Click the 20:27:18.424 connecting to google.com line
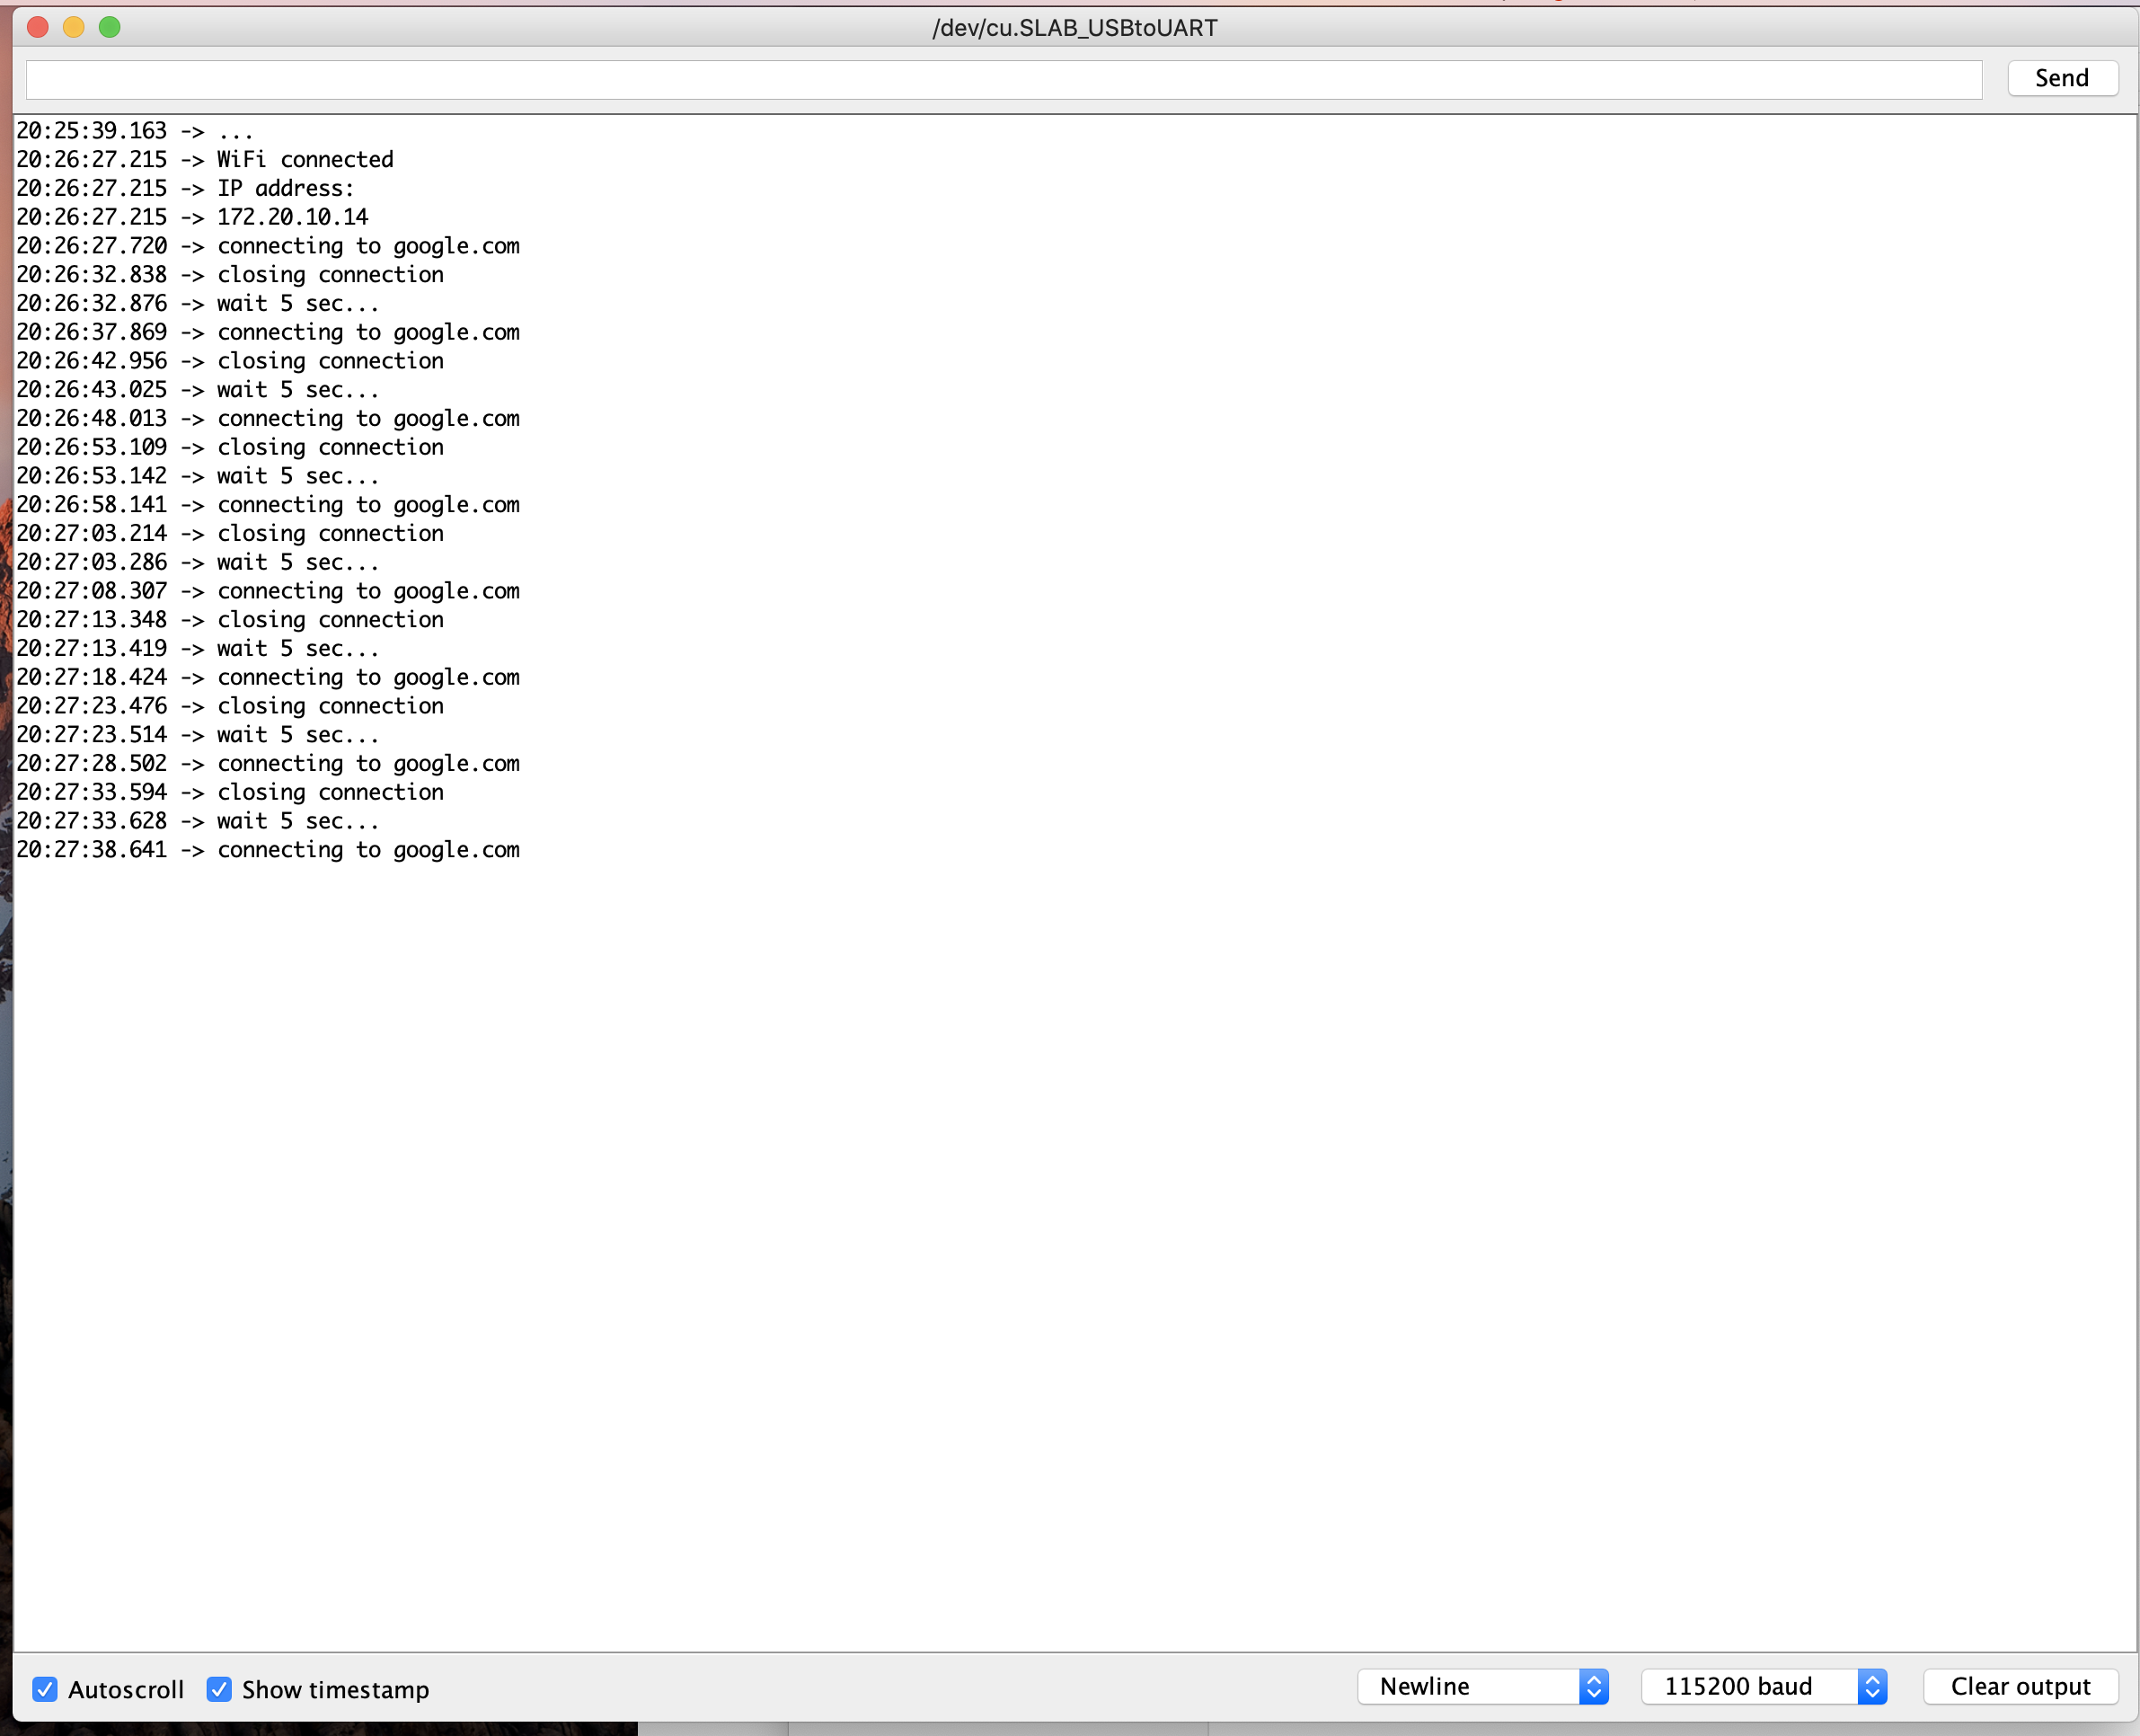Viewport: 2140px width, 1736px height. tap(268, 677)
